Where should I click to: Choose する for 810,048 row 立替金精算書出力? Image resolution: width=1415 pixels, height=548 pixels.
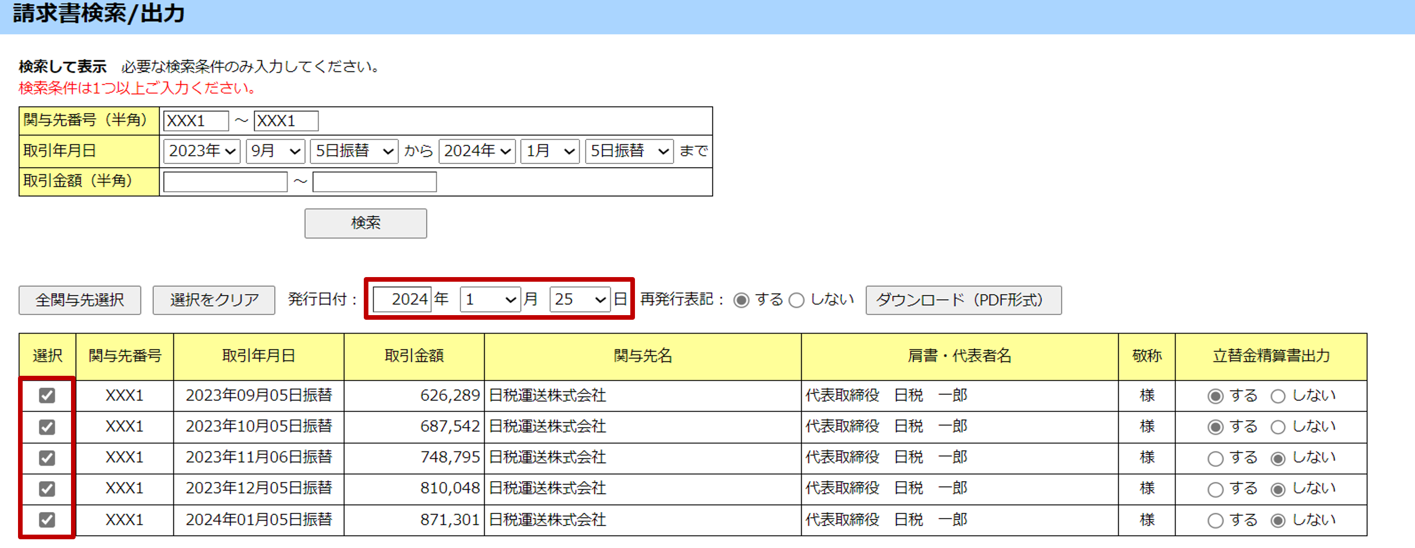click(1215, 489)
